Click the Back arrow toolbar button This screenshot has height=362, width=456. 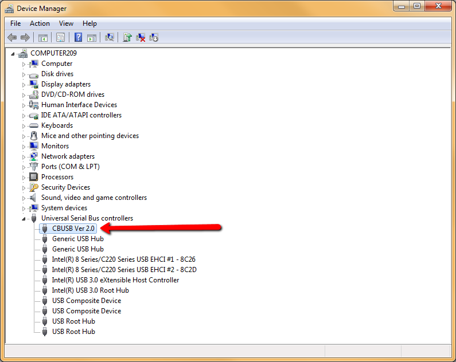[x=12, y=37]
